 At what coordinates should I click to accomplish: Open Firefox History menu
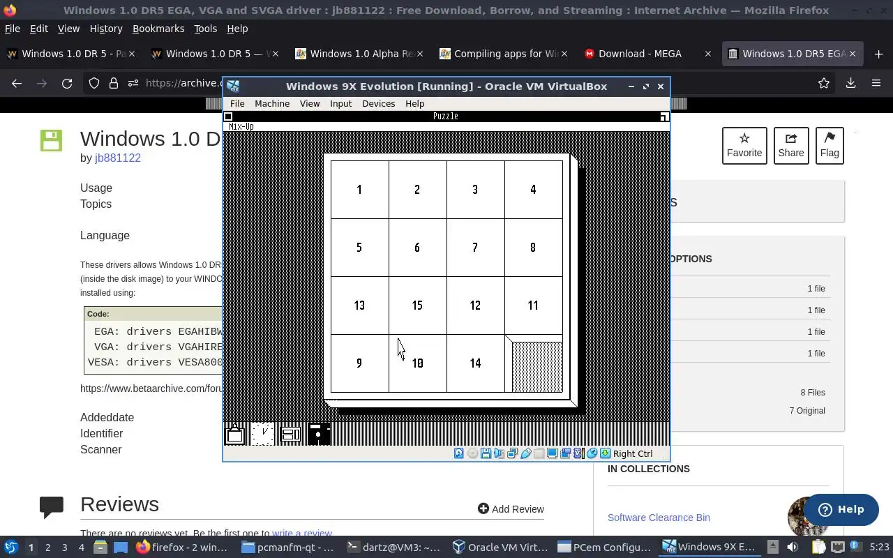(x=106, y=29)
